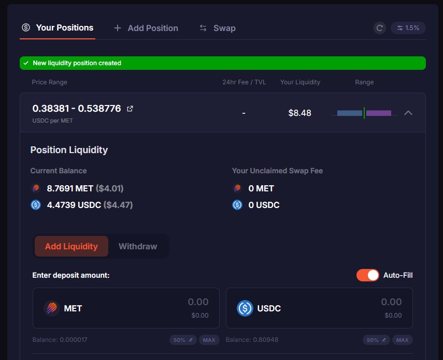Select the Add Liquidity mode
This screenshot has height=360, width=443.
coord(72,246)
